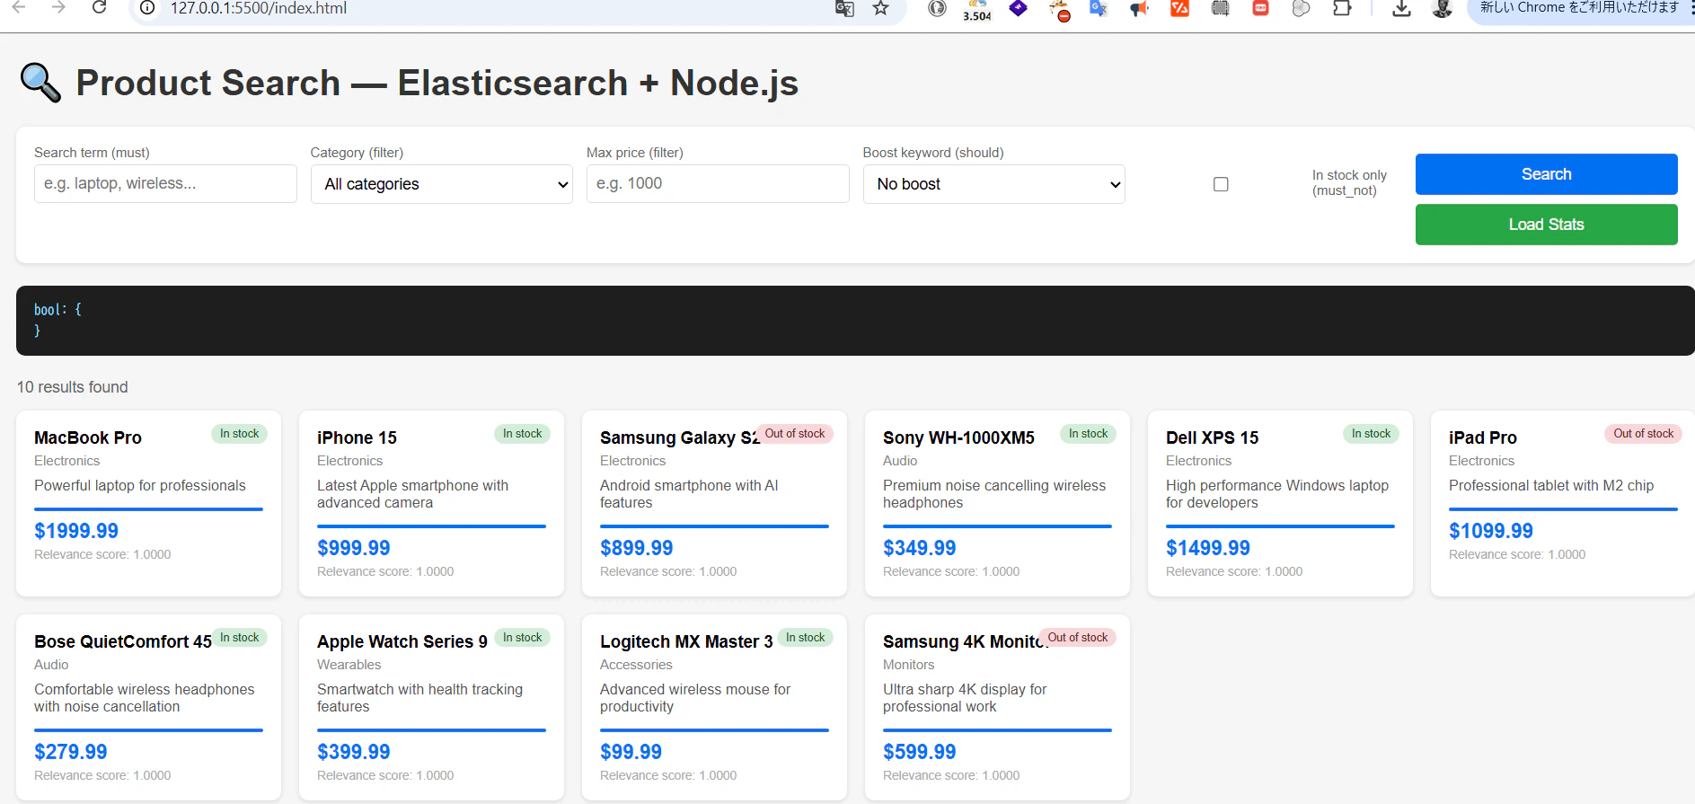Click the $999.99 price on iPhone 15
This screenshot has height=804, width=1695.
[354, 548]
